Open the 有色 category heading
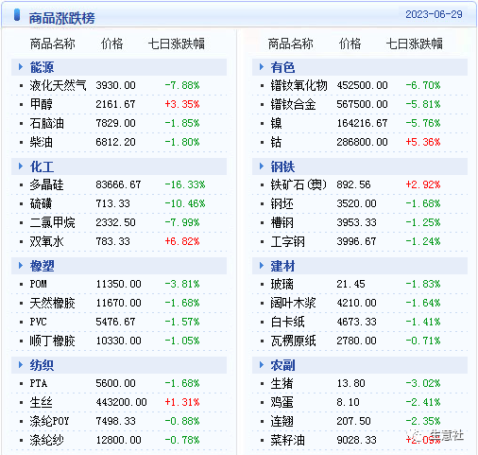The image size is (478, 455). coord(282,67)
